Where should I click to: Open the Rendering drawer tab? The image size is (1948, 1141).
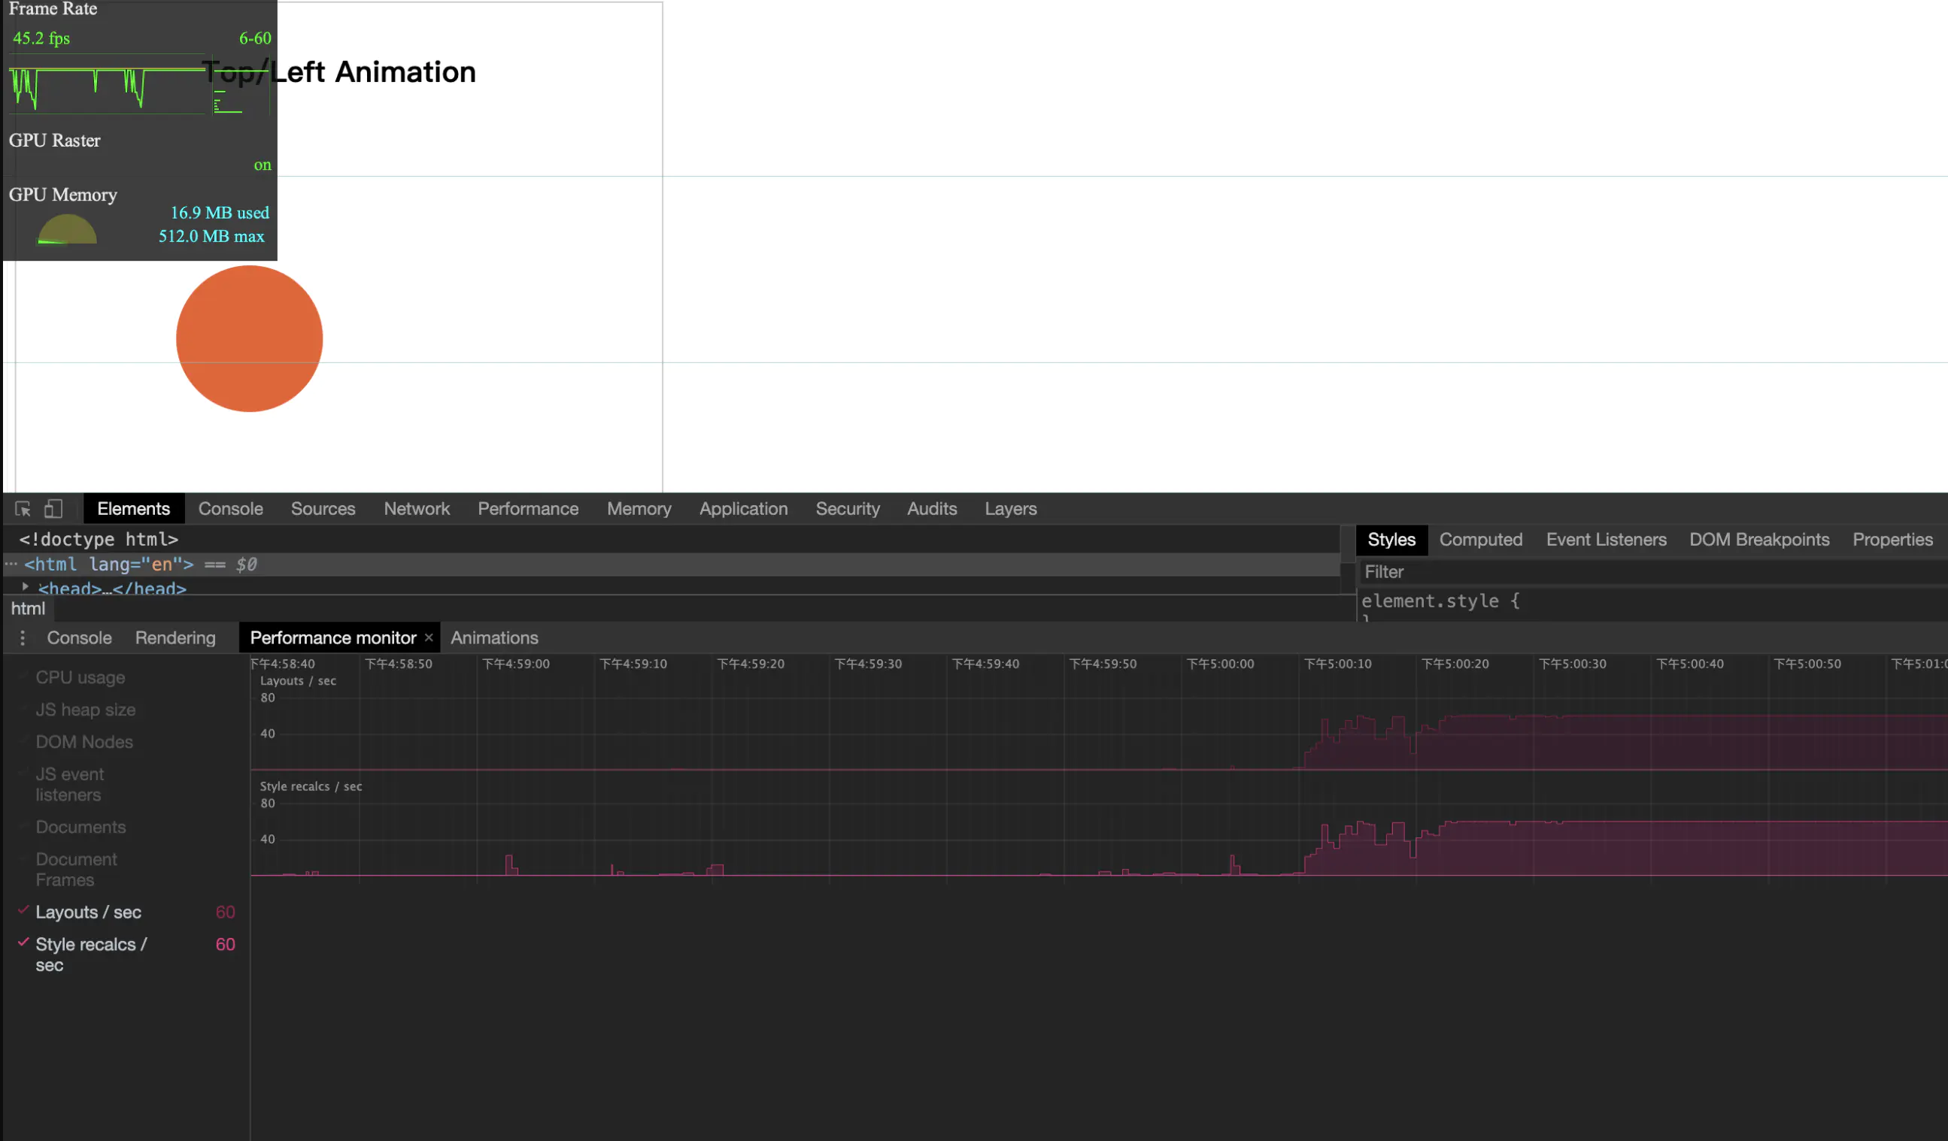[174, 638]
